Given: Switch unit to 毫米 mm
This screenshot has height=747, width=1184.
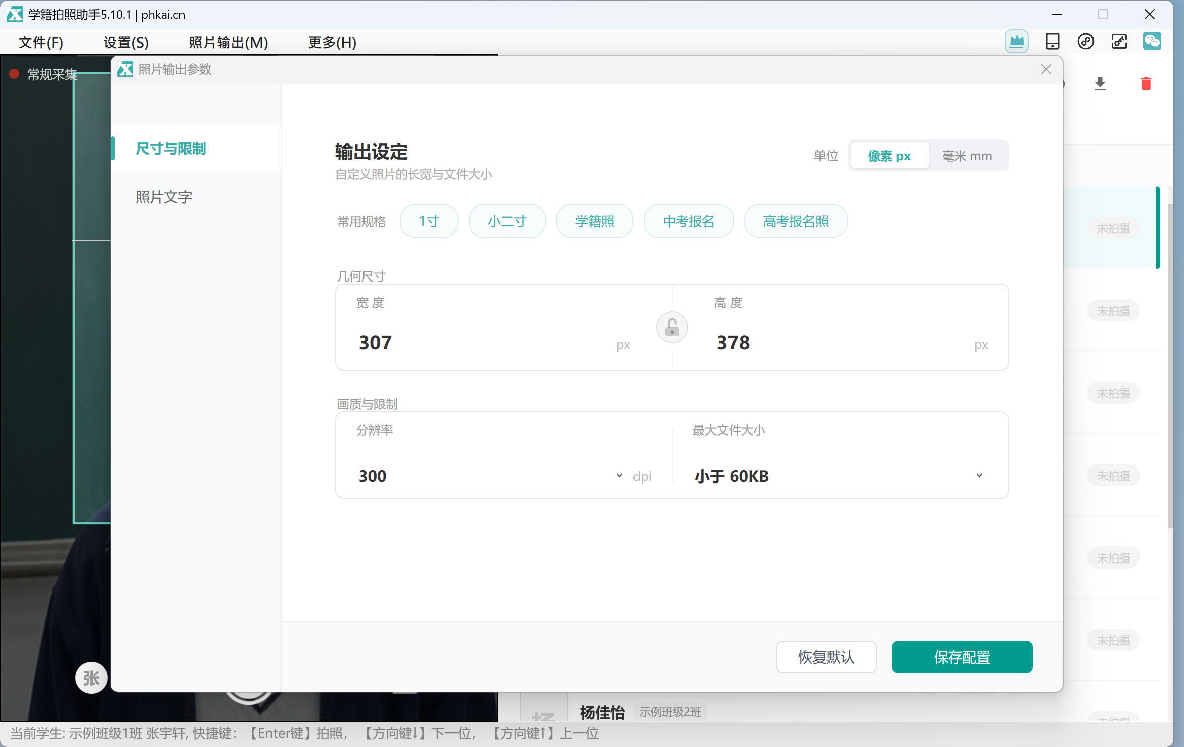Looking at the screenshot, I should point(967,156).
